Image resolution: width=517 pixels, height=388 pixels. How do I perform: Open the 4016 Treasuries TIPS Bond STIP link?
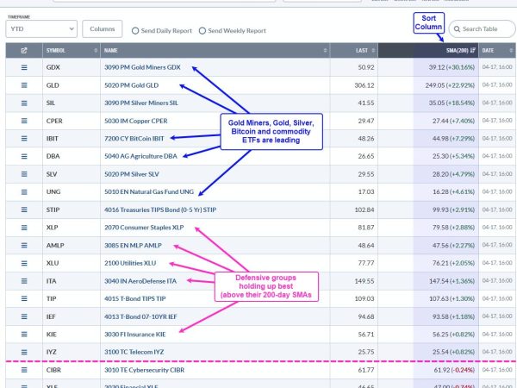coord(160,210)
